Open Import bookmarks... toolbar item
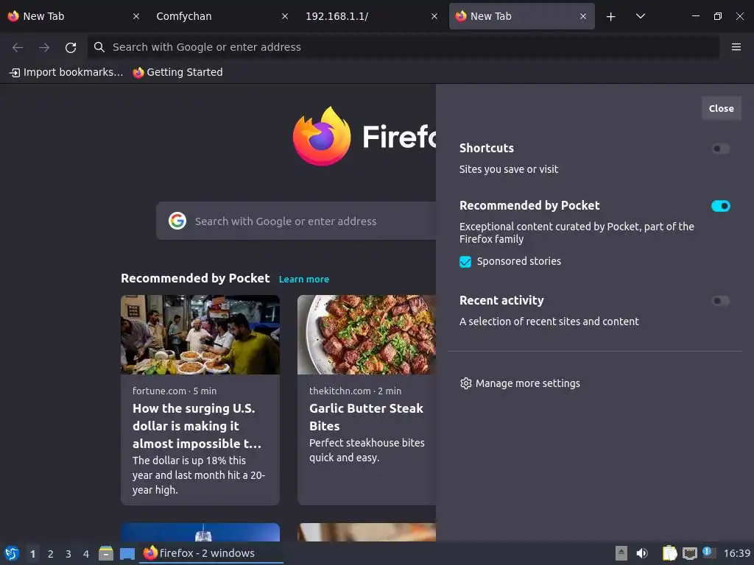The width and height of the screenshot is (754, 565). tap(66, 72)
